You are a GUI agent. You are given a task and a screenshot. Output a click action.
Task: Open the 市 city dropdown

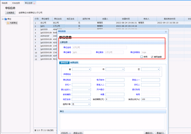[123, 69]
